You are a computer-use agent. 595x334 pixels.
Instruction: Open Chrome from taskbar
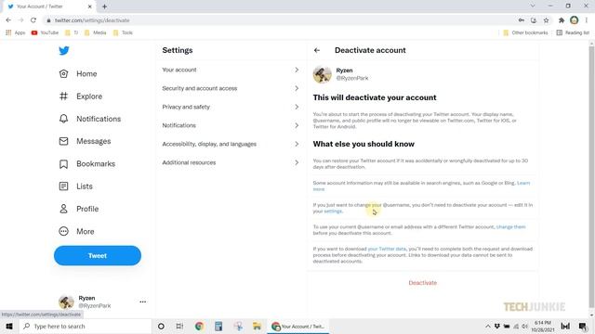[x=199, y=326]
